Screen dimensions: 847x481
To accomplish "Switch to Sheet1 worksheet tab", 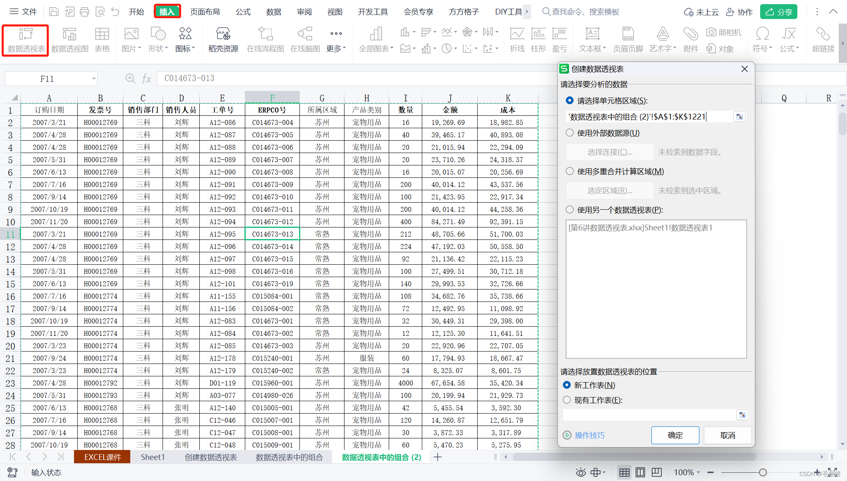I will [153, 457].
